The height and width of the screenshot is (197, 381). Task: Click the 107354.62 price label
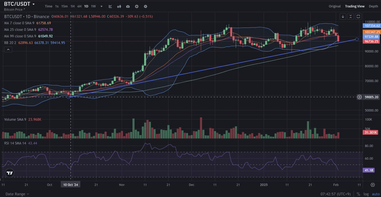pos(372,26)
